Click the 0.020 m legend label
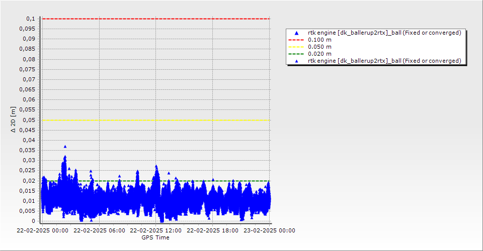Screen dimensions: 483x251 [x=319, y=54]
